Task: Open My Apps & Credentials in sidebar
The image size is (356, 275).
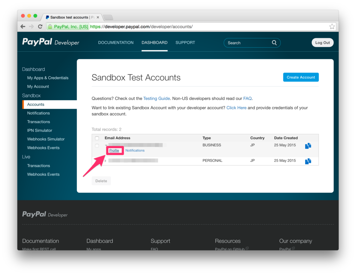Action: pos(48,78)
